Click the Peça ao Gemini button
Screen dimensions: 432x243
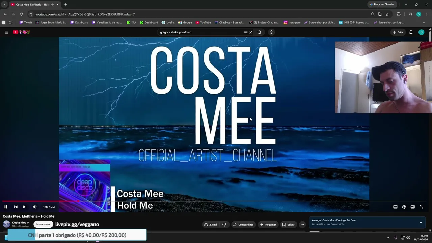382,4
